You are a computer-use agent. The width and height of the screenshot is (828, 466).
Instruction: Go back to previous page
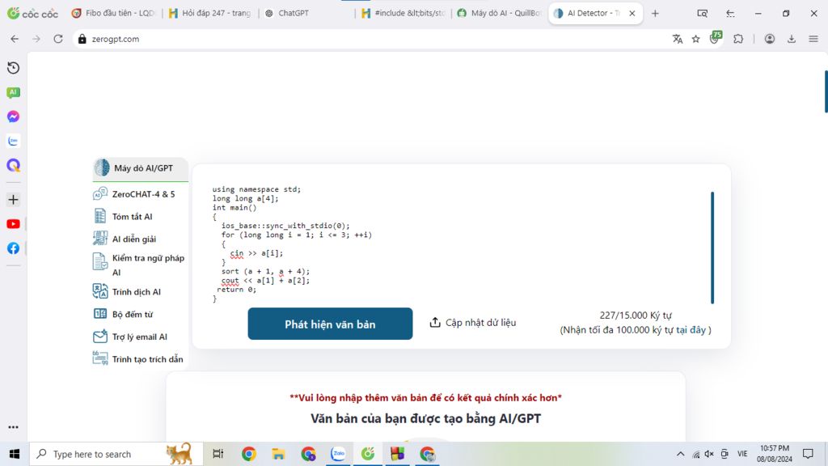click(15, 39)
